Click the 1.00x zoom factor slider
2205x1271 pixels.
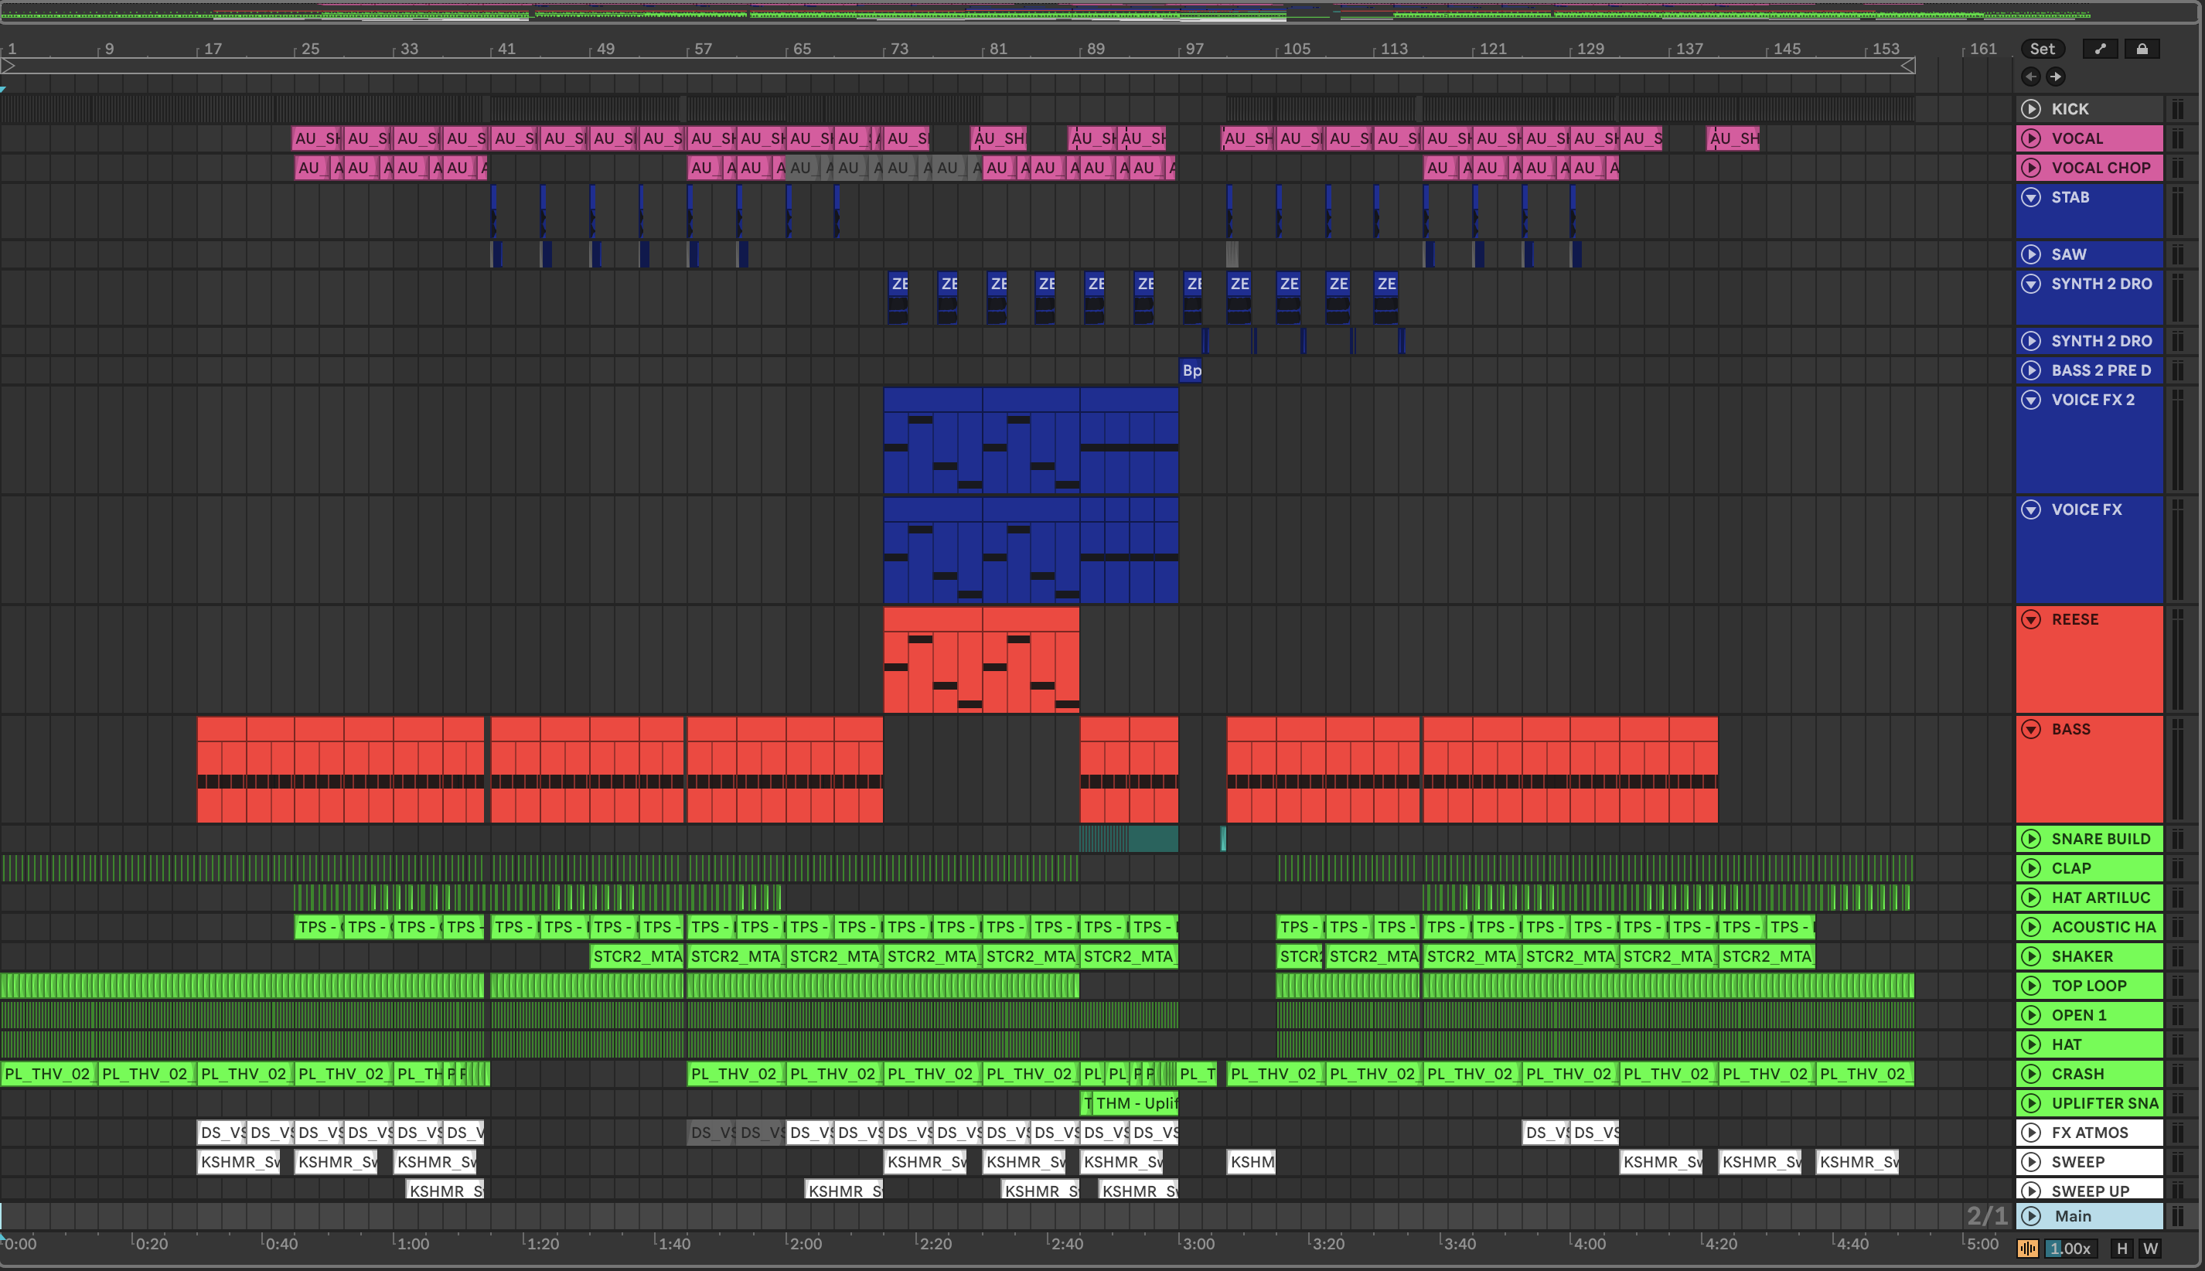point(2070,1249)
